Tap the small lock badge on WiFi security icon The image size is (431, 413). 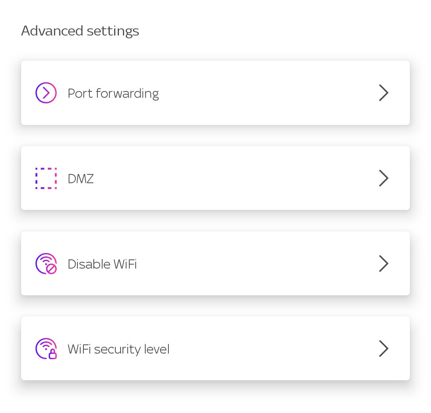pyautogui.click(x=52, y=354)
